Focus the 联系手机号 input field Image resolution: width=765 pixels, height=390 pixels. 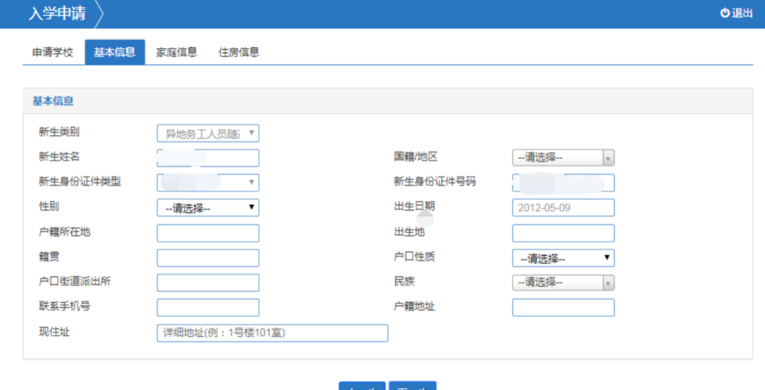[x=208, y=307]
